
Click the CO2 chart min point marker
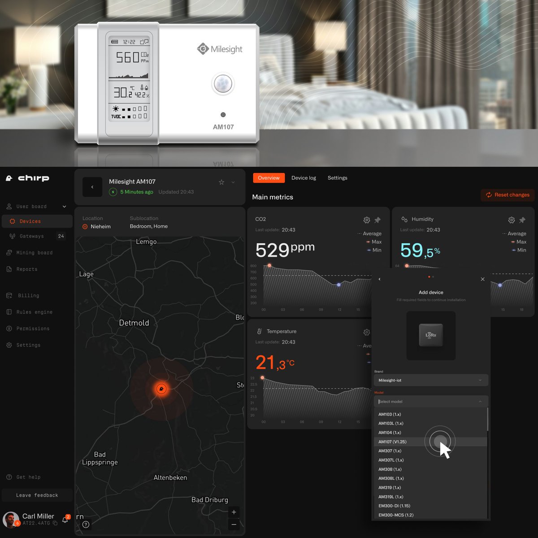pos(338,285)
